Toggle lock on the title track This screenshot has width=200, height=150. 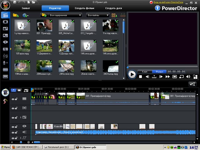click(x=16, y=127)
